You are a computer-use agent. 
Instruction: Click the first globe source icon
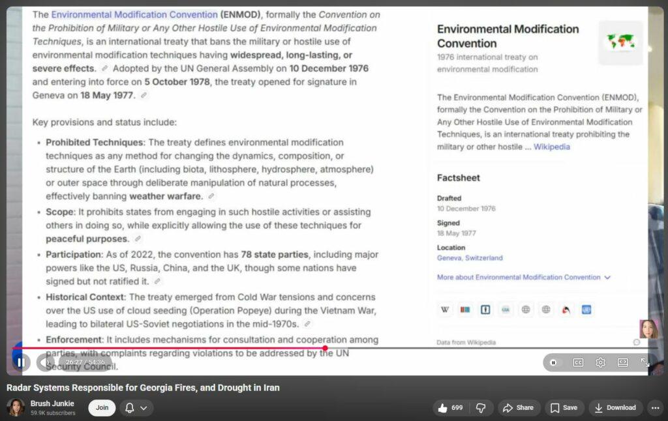coord(526,310)
